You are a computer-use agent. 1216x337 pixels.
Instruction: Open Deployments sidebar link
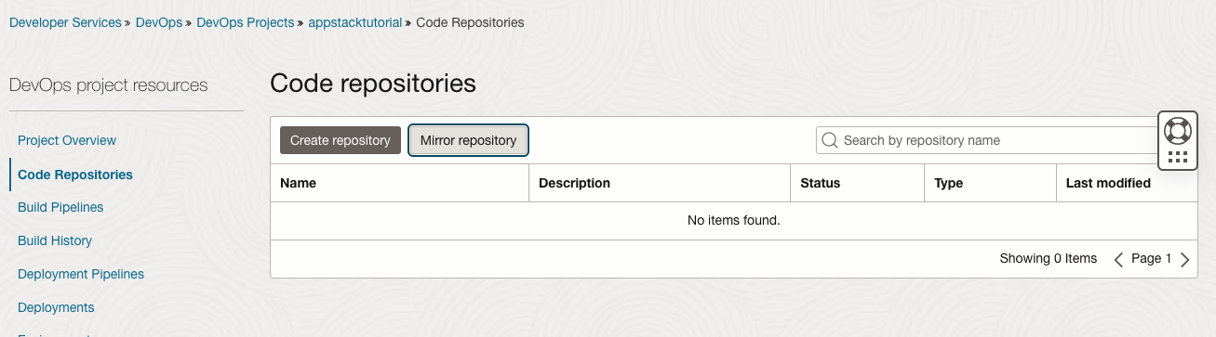[x=56, y=307]
